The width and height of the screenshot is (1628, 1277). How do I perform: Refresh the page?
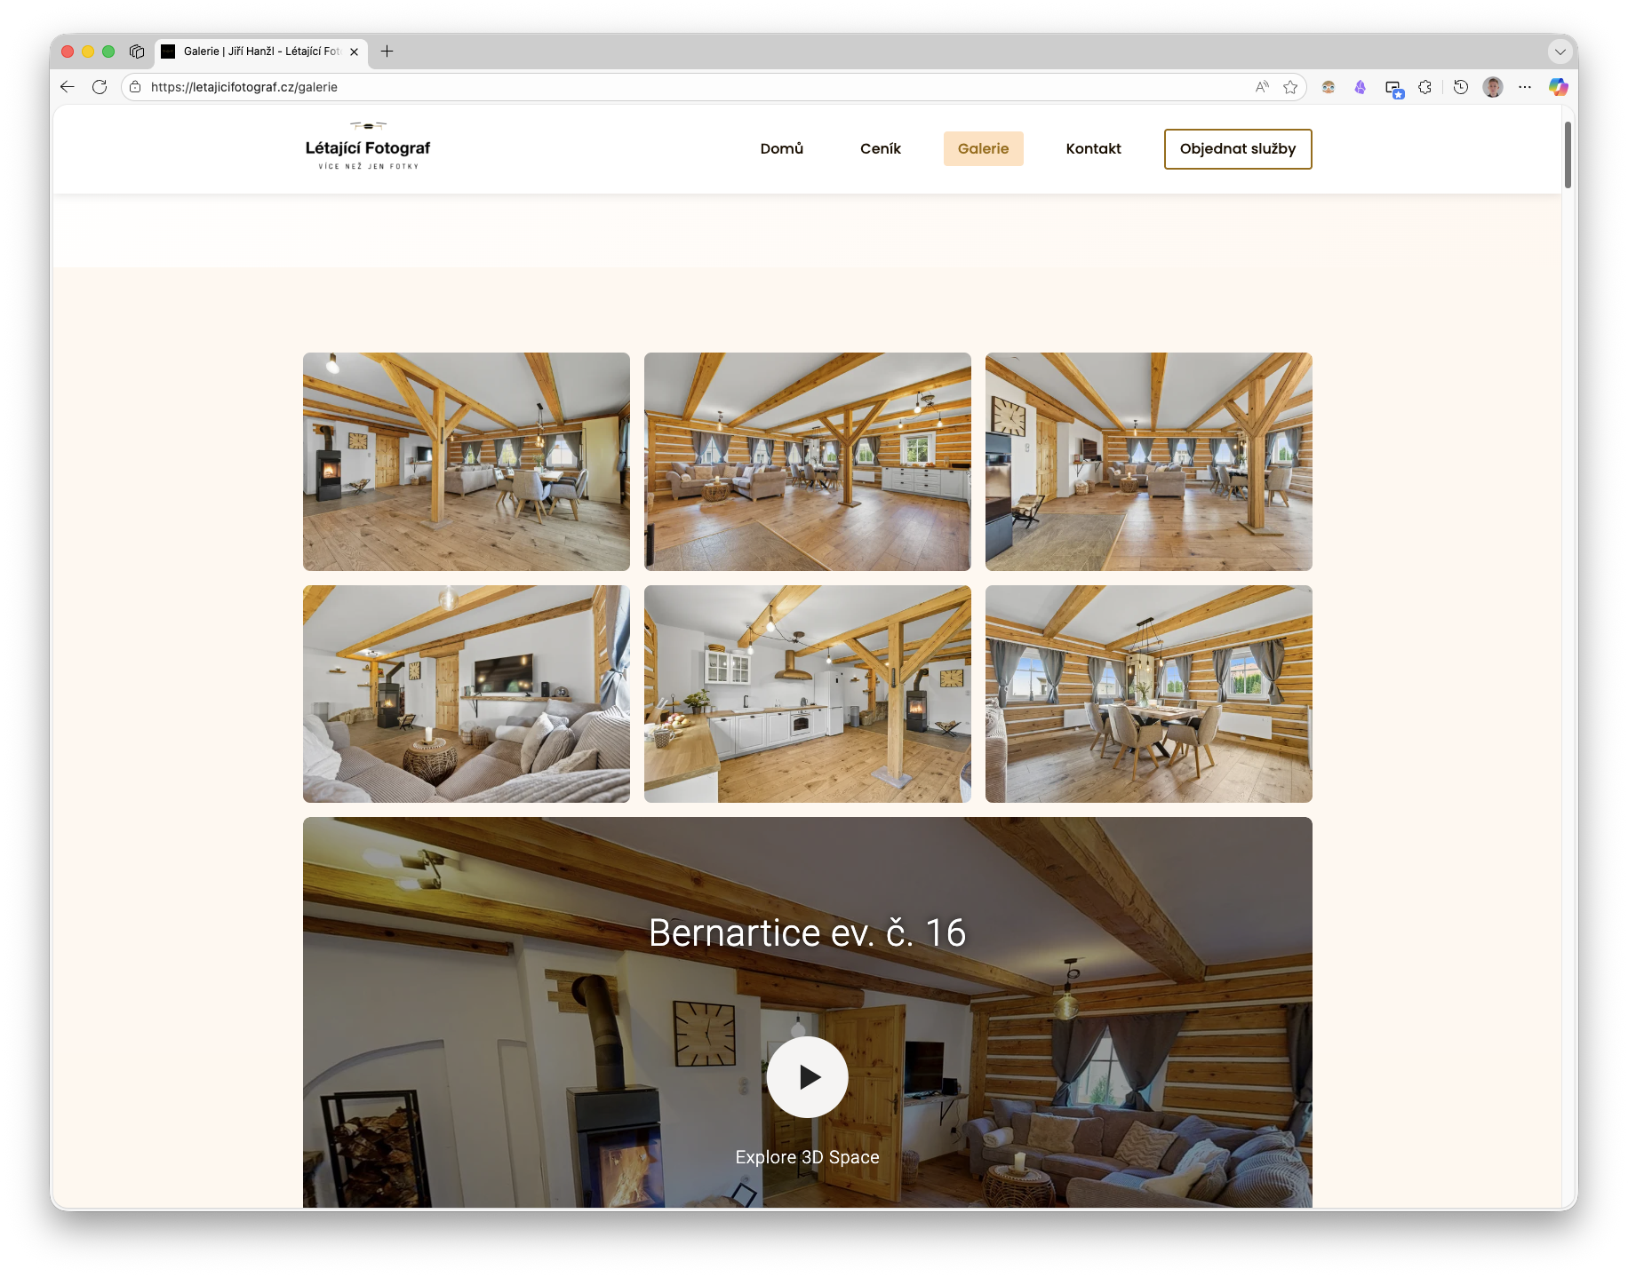point(100,87)
